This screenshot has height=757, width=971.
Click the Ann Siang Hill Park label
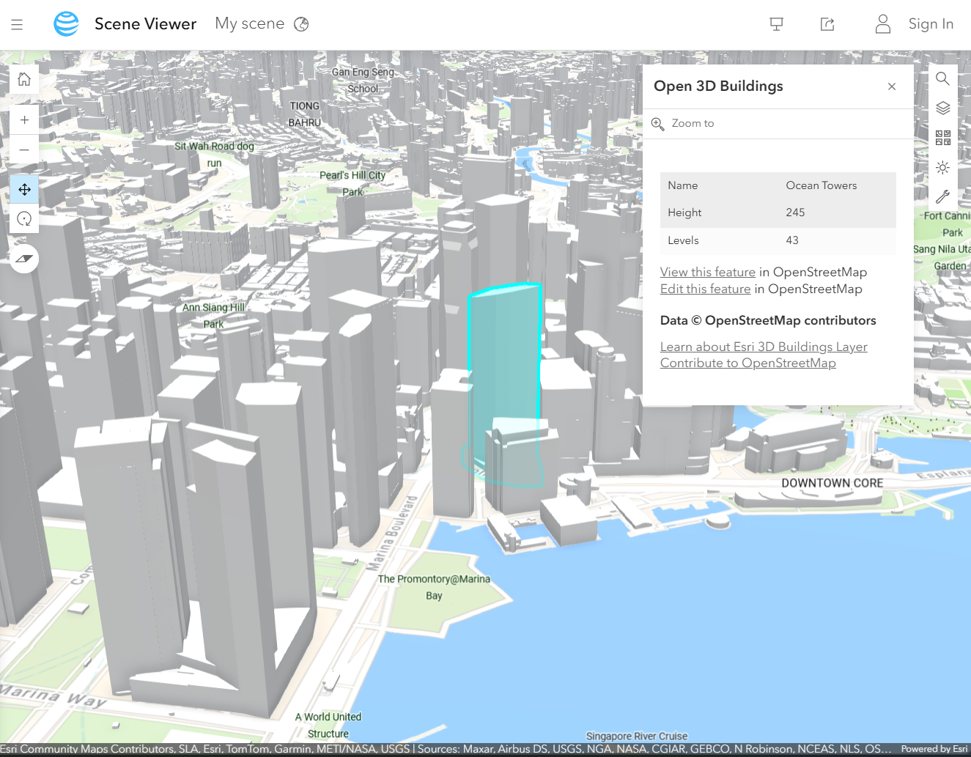(214, 316)
